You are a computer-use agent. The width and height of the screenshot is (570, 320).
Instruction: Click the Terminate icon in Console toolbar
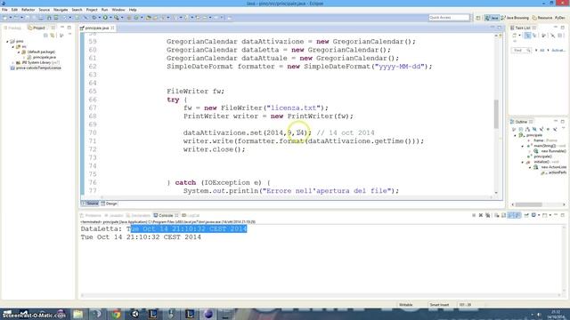474,215
